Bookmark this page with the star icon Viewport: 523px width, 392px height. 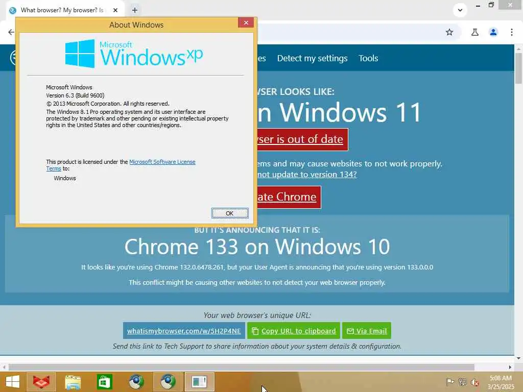(x=449, y=32)
